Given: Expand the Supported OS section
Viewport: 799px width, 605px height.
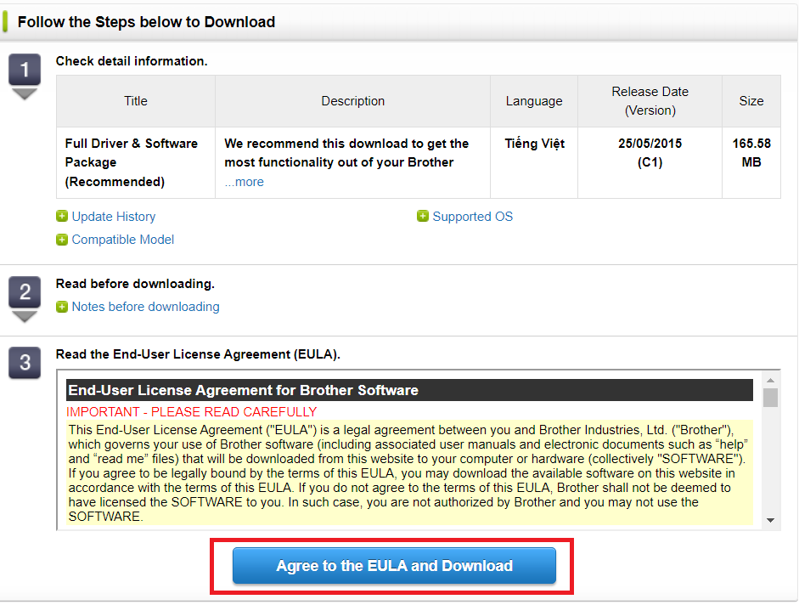Looking at the screenshot, I should click(x=472, y=217).
